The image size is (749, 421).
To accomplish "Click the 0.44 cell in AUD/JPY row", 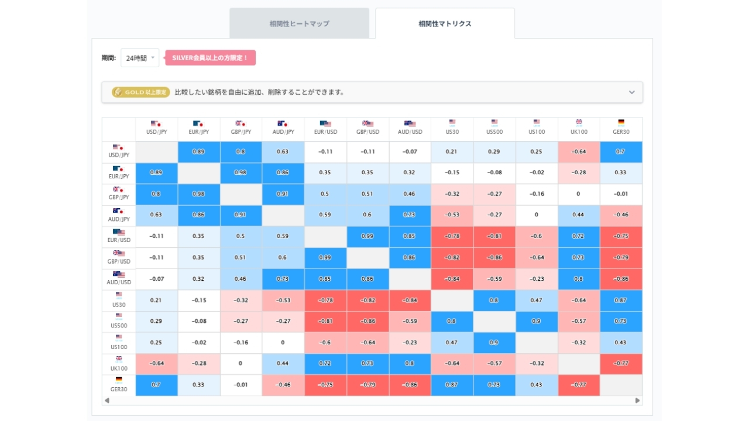I will tap(579, 215).
